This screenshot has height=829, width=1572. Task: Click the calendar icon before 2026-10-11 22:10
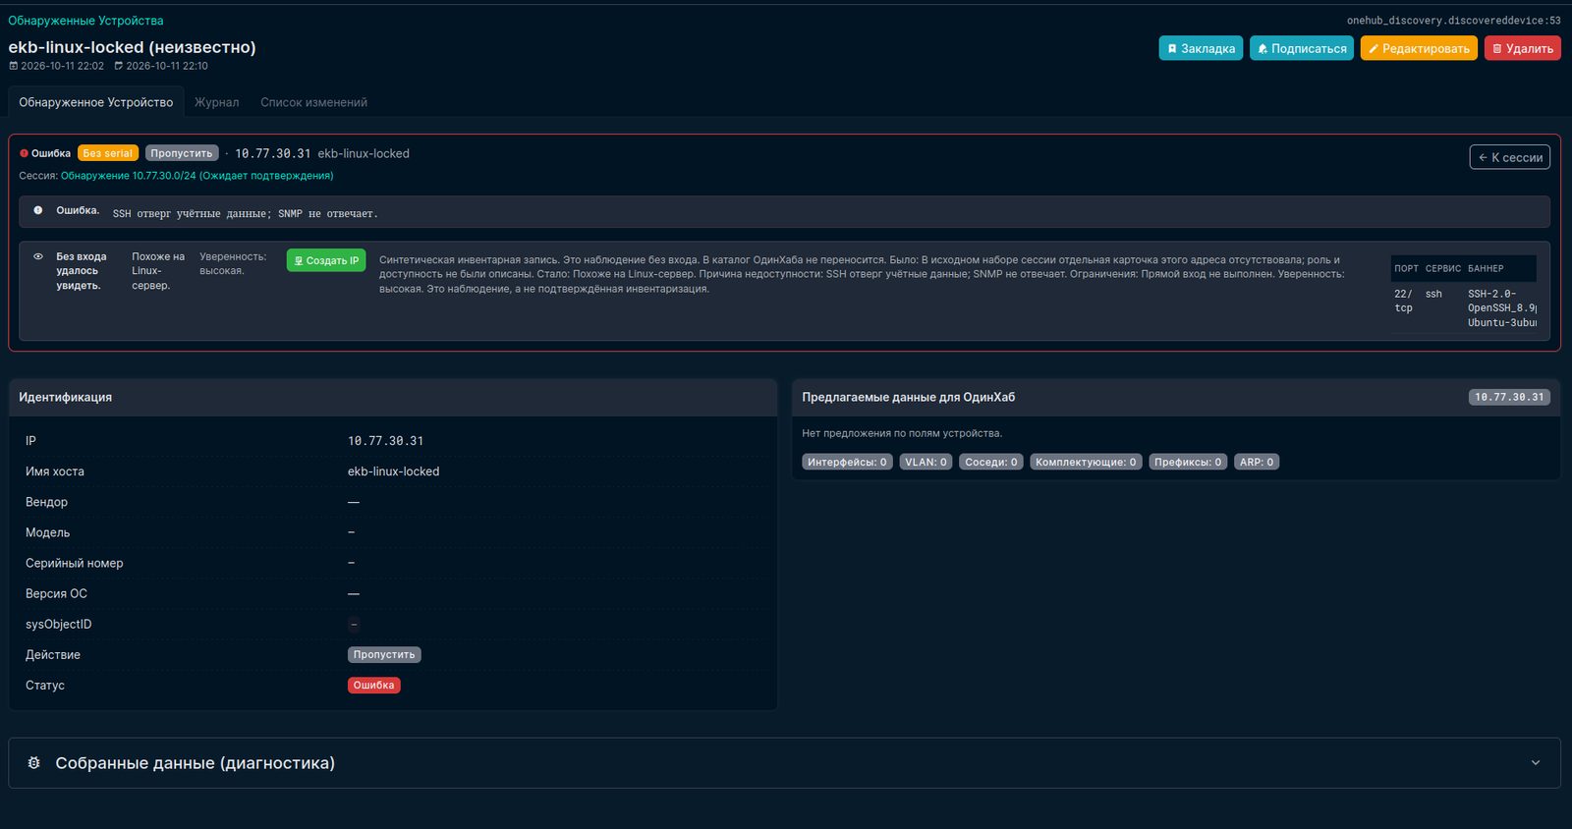[x=119, y=66]
